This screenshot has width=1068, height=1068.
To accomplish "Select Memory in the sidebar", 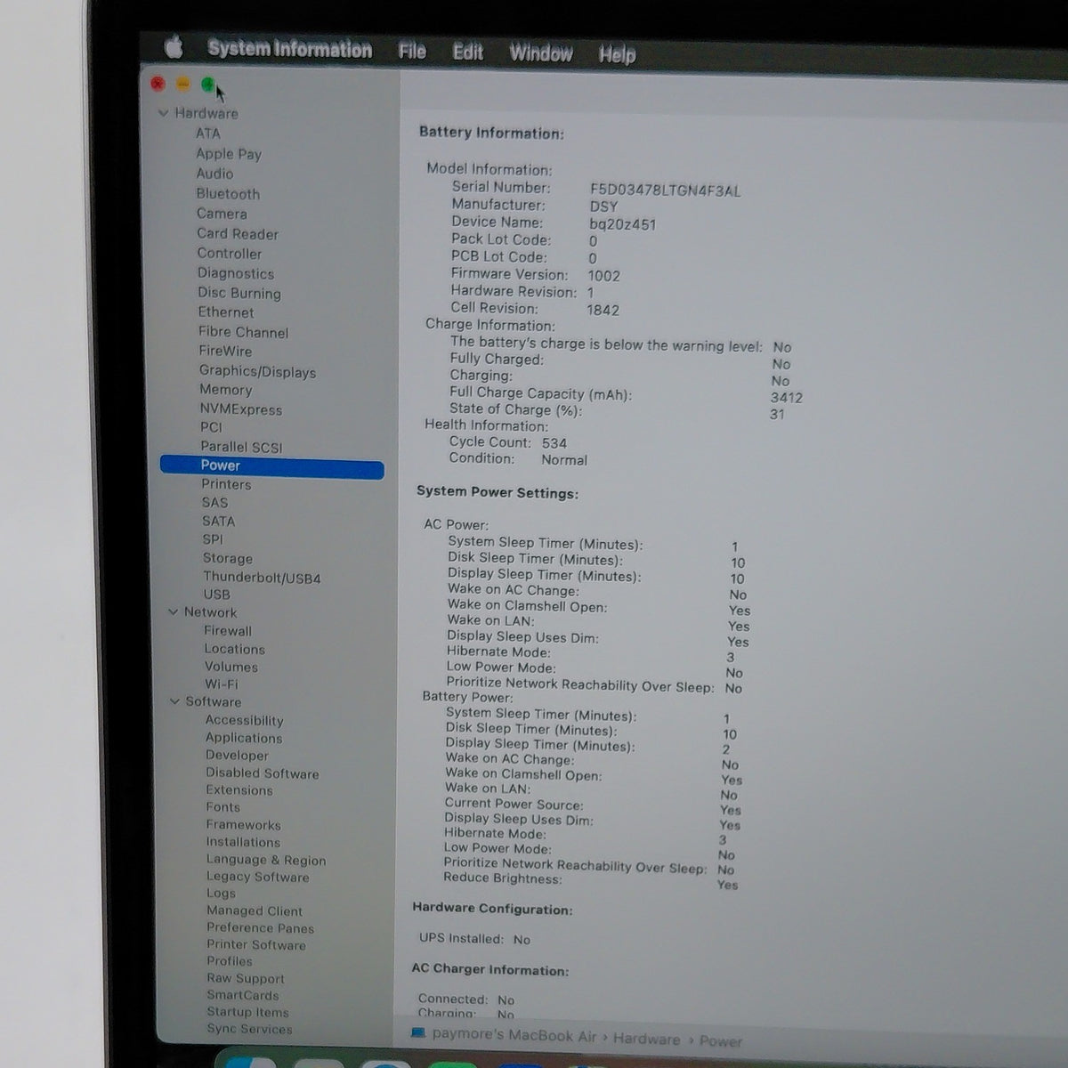I will click(225, 390).
